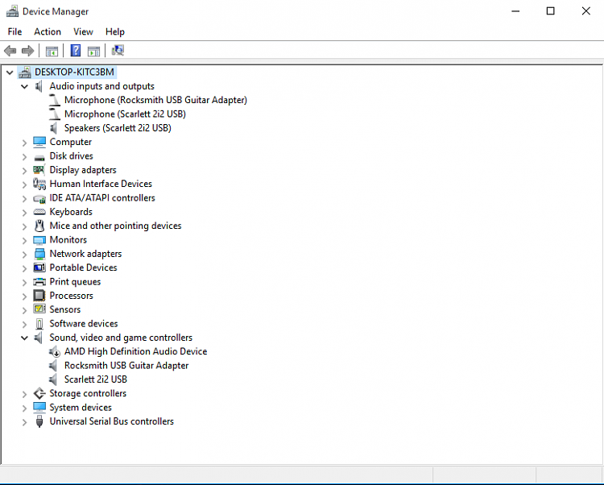Image resolution: width=604 pixels, height=485 pixels.
Task: Select Rocksmith USB Guitar Adapter under Sound controllers
Action: click(x=126, y=366)
